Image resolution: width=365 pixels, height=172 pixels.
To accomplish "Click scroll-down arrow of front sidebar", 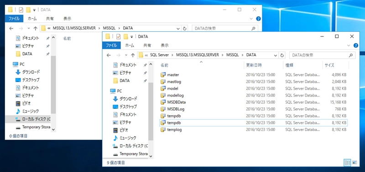I will coord(151,156).
